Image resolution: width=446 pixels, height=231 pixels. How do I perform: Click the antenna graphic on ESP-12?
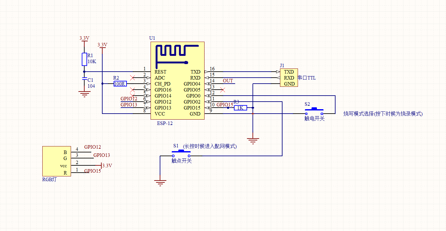click(x=177, y=54)
